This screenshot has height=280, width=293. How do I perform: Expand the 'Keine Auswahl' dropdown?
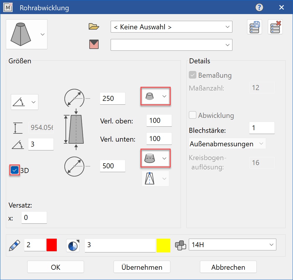click(x=171, y=27)
